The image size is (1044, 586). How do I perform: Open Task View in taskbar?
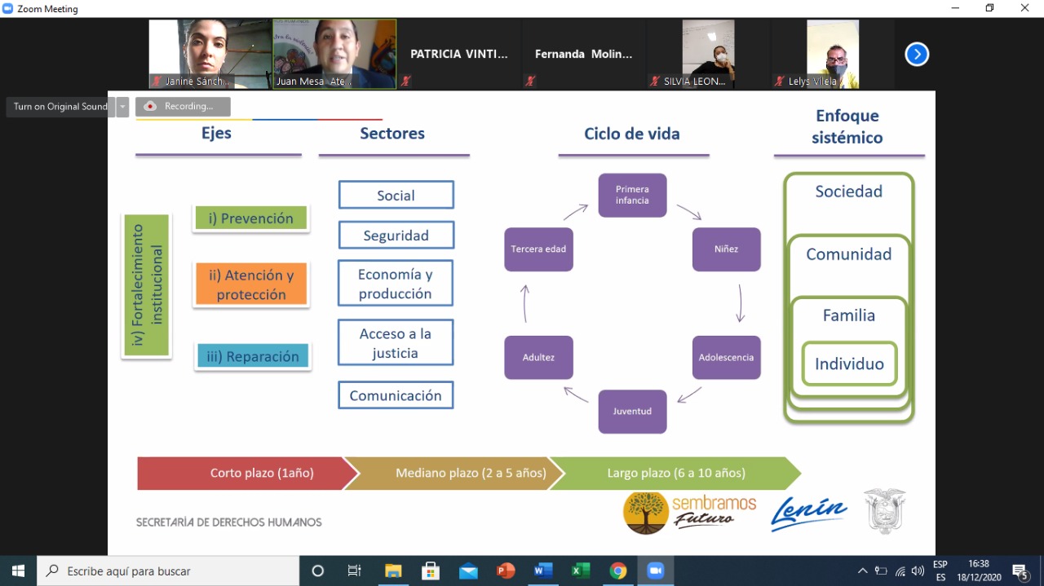pyautogui.click(x=355, y=571)
